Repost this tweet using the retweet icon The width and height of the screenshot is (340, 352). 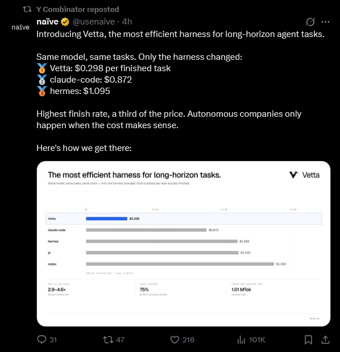click(x=108, y=339)
